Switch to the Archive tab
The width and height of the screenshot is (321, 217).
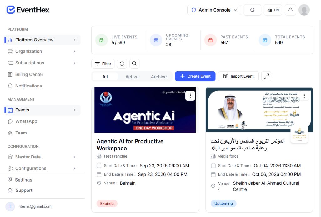[x=159, y=77]
